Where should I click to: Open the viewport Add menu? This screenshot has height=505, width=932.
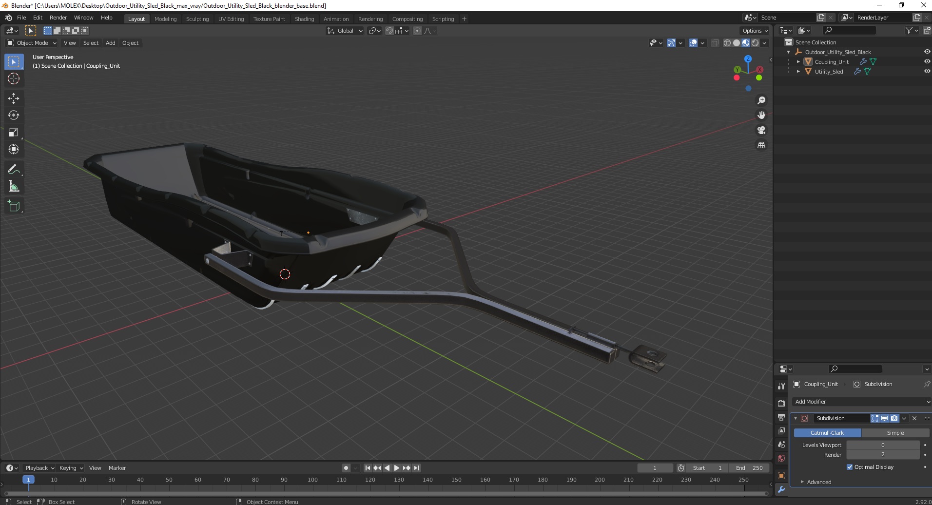(x=111, y=43)
